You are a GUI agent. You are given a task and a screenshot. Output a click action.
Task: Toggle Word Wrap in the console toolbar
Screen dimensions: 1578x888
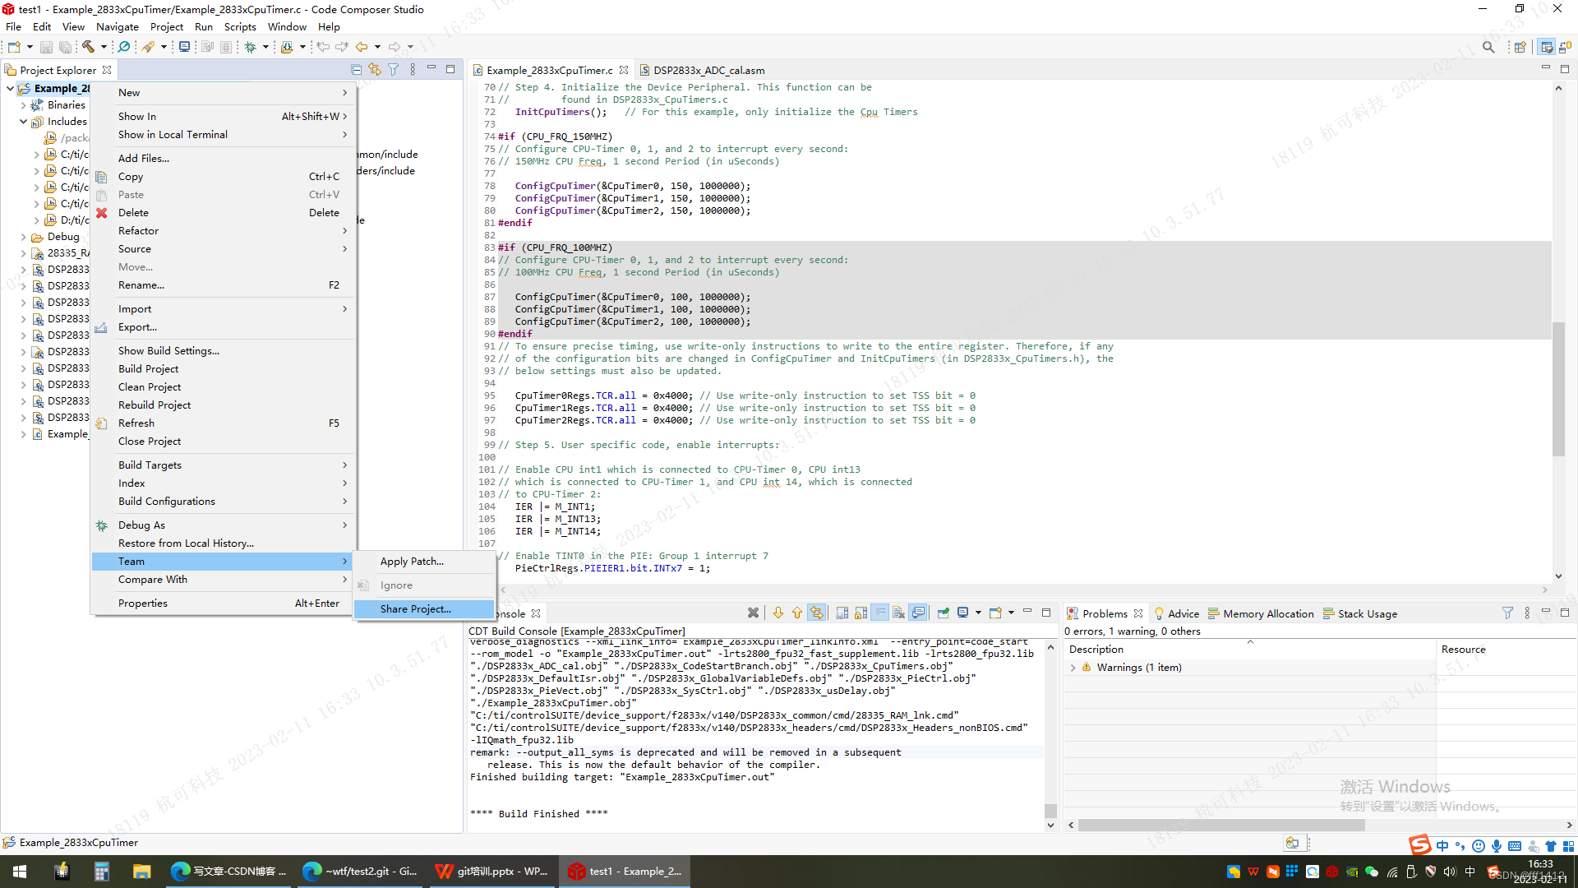(880, 613)
